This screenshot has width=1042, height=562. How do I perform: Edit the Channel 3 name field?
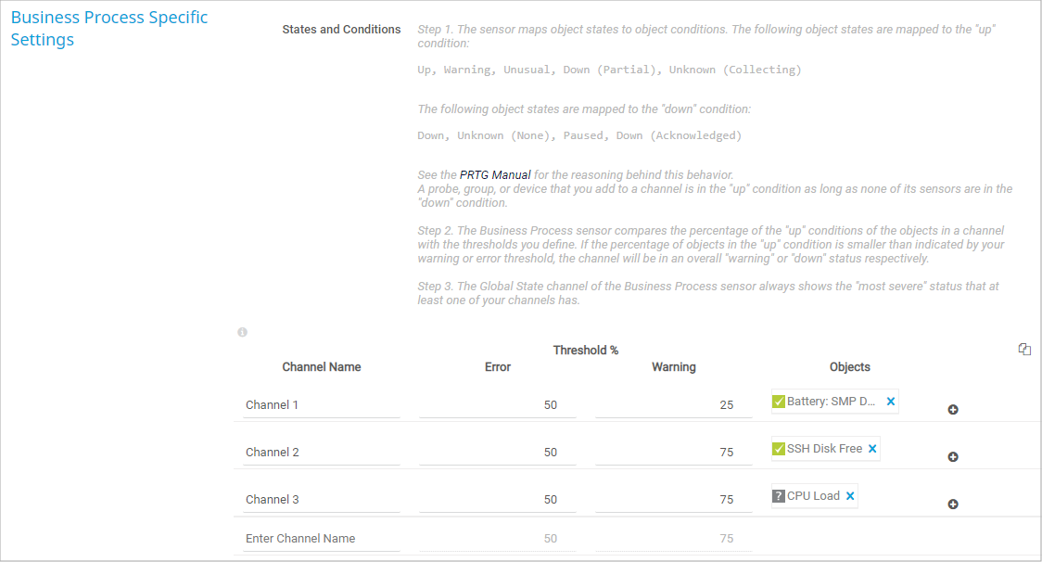click(321, 500)
